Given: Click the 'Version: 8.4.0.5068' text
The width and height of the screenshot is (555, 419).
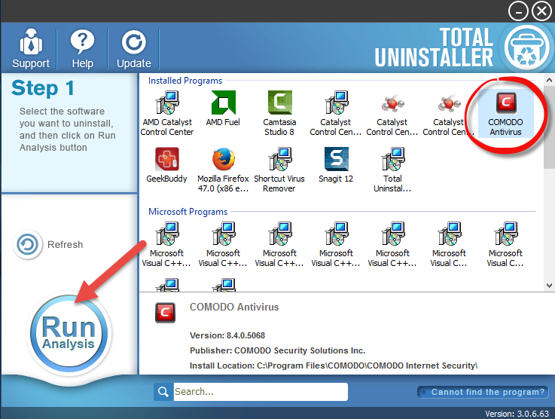Looking at the screenshot, I should tap(227, 335).
